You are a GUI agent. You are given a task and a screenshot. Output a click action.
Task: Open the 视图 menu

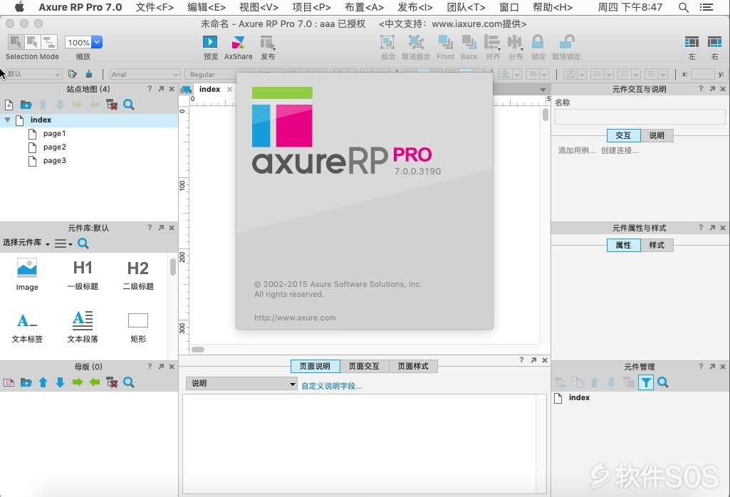tap(259, 7)
